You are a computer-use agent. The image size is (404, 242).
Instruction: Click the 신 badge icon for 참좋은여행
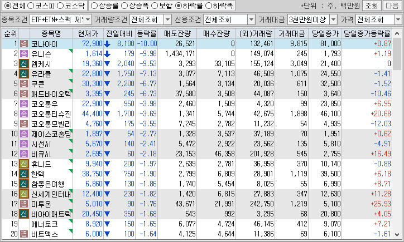pos(24,184)
